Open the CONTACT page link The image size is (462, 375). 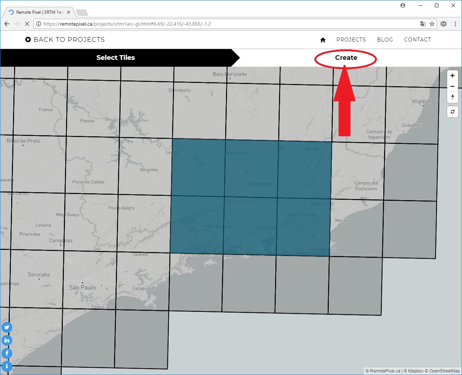[417, 40]
